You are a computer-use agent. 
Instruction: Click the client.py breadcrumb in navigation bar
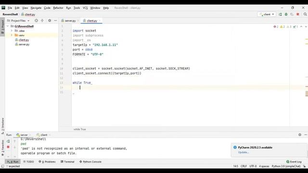28,14
